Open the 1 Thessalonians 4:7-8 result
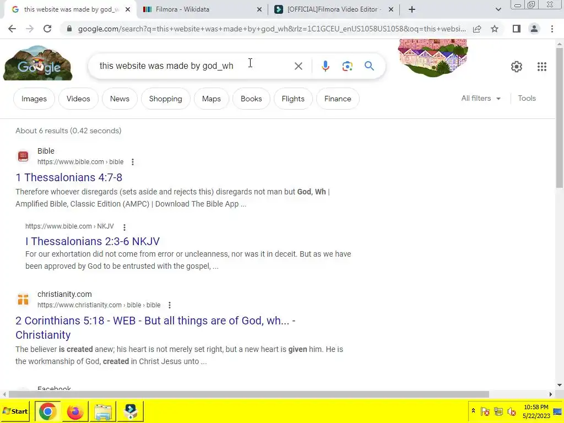Viewport: 564px width, 423px height. [x=69, y=177]
